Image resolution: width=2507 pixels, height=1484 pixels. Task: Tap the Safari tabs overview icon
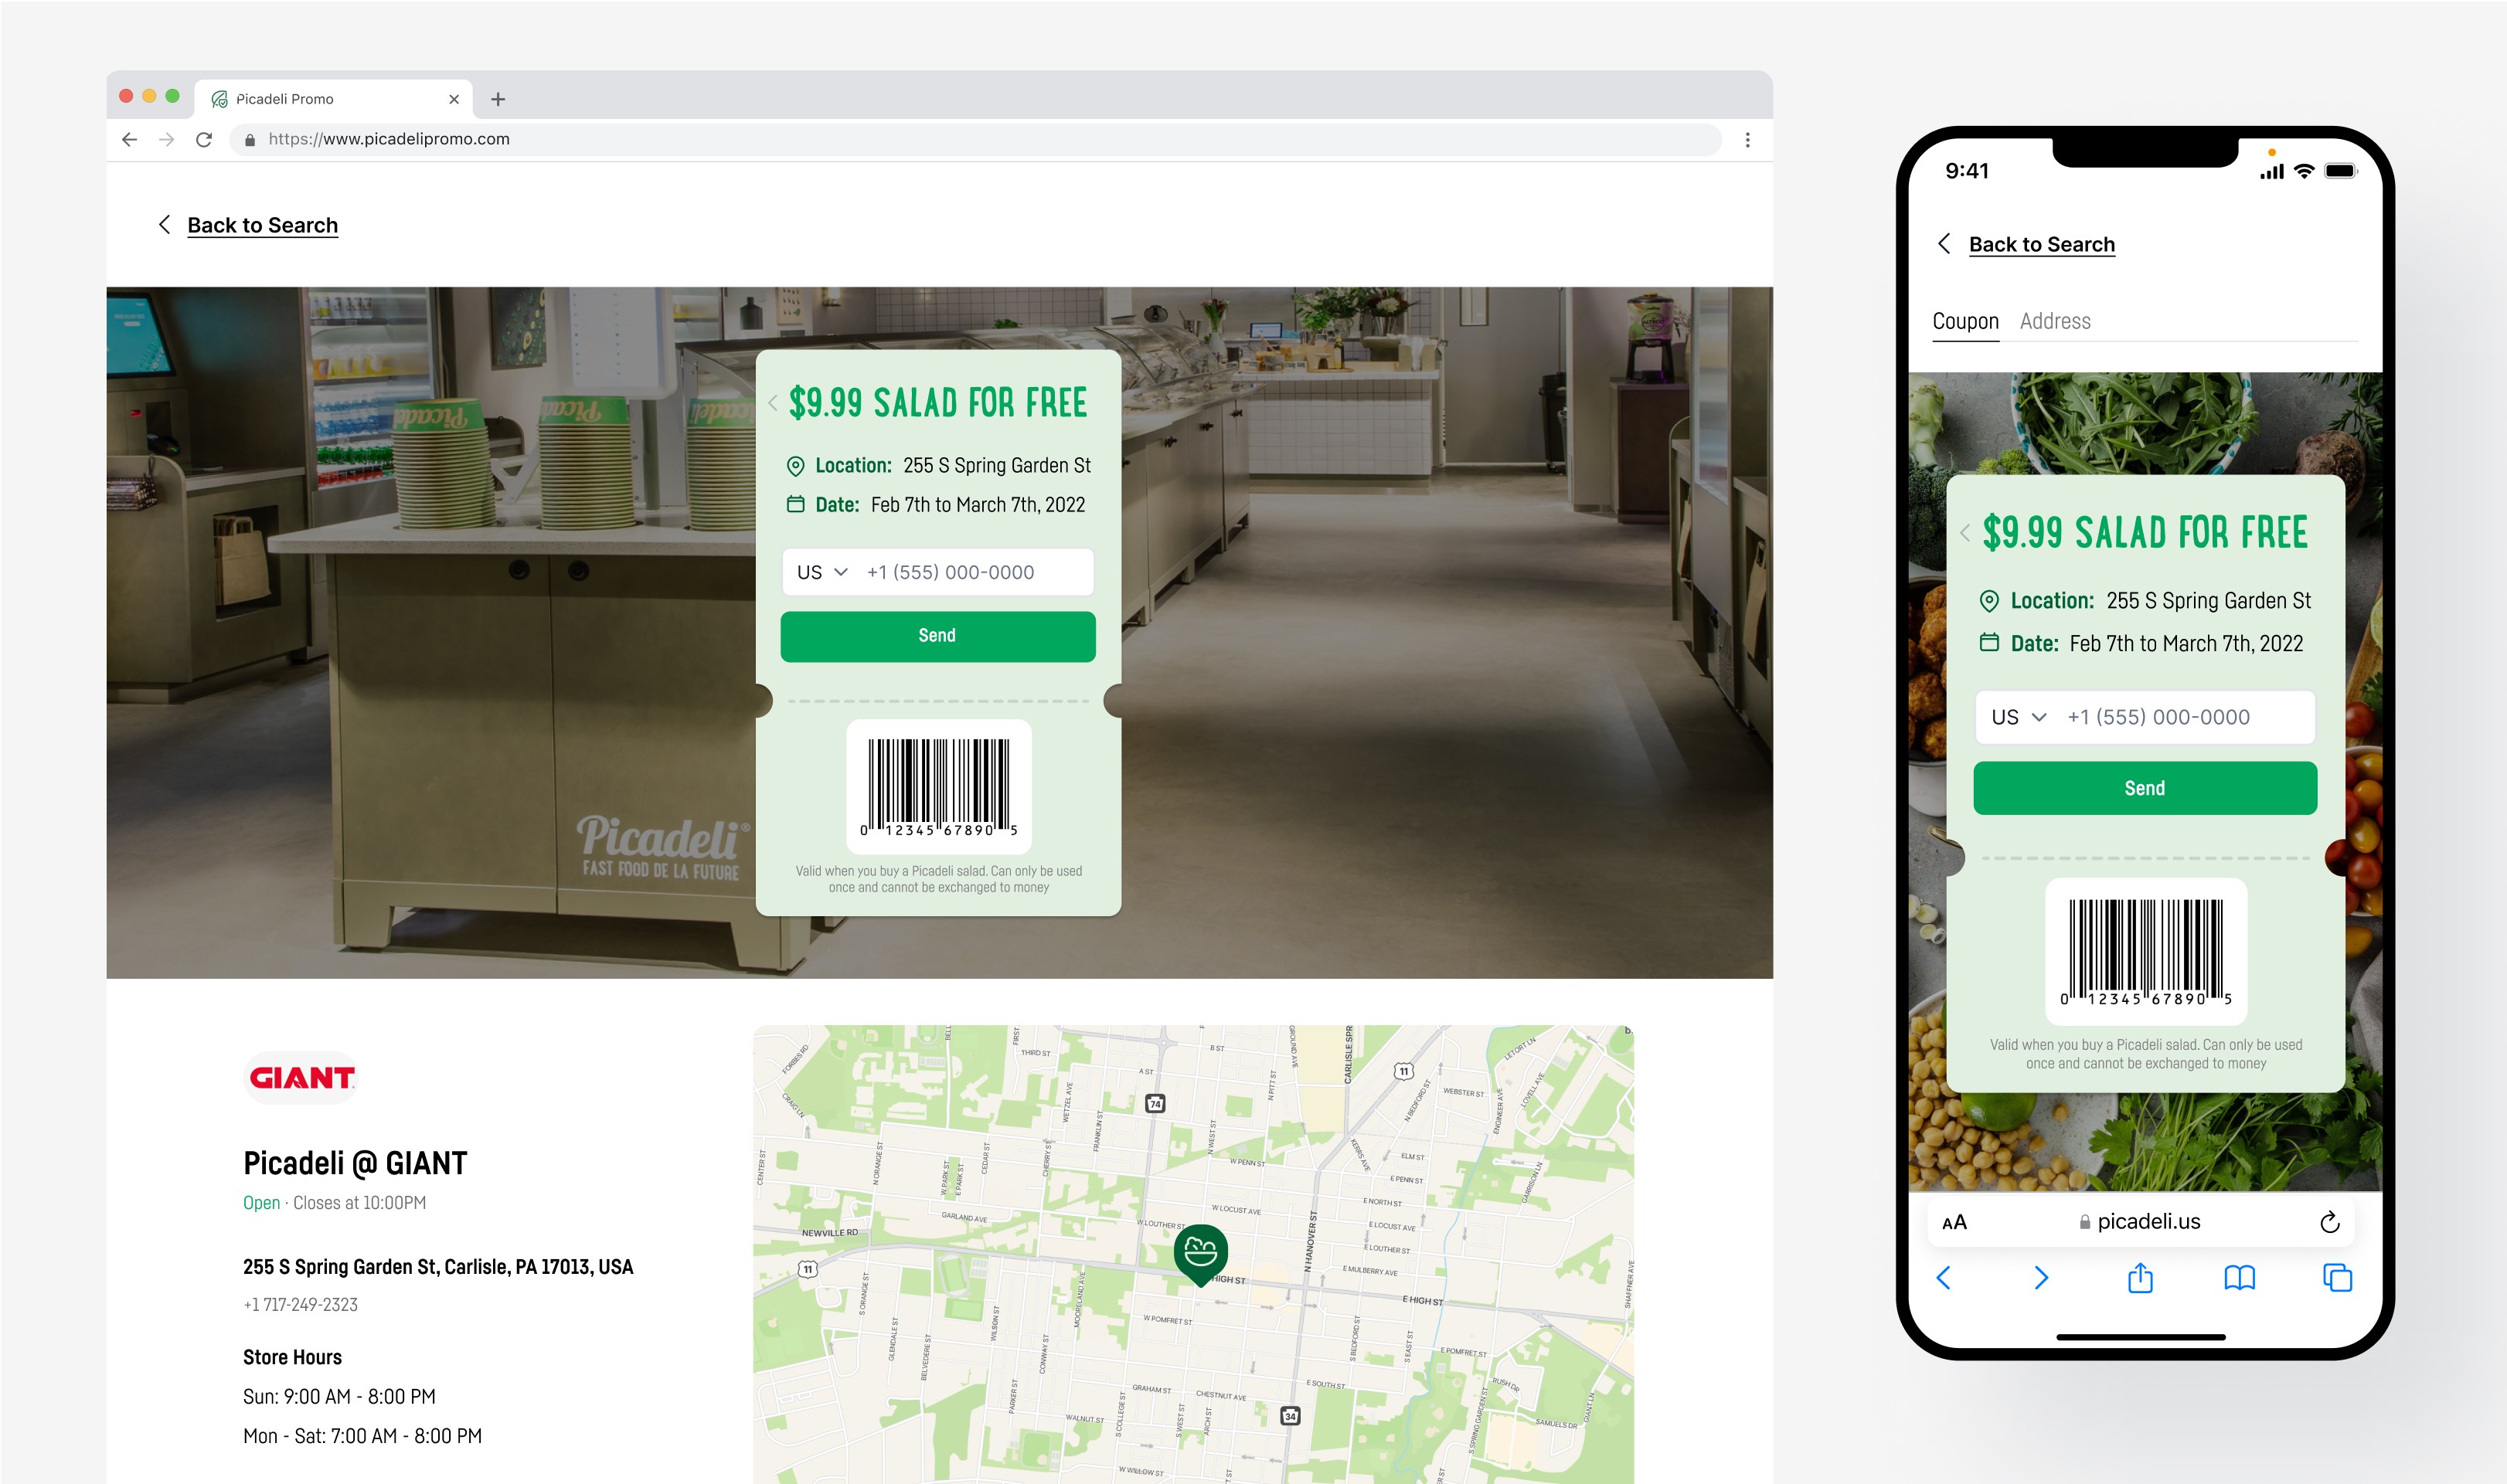2337,1278
